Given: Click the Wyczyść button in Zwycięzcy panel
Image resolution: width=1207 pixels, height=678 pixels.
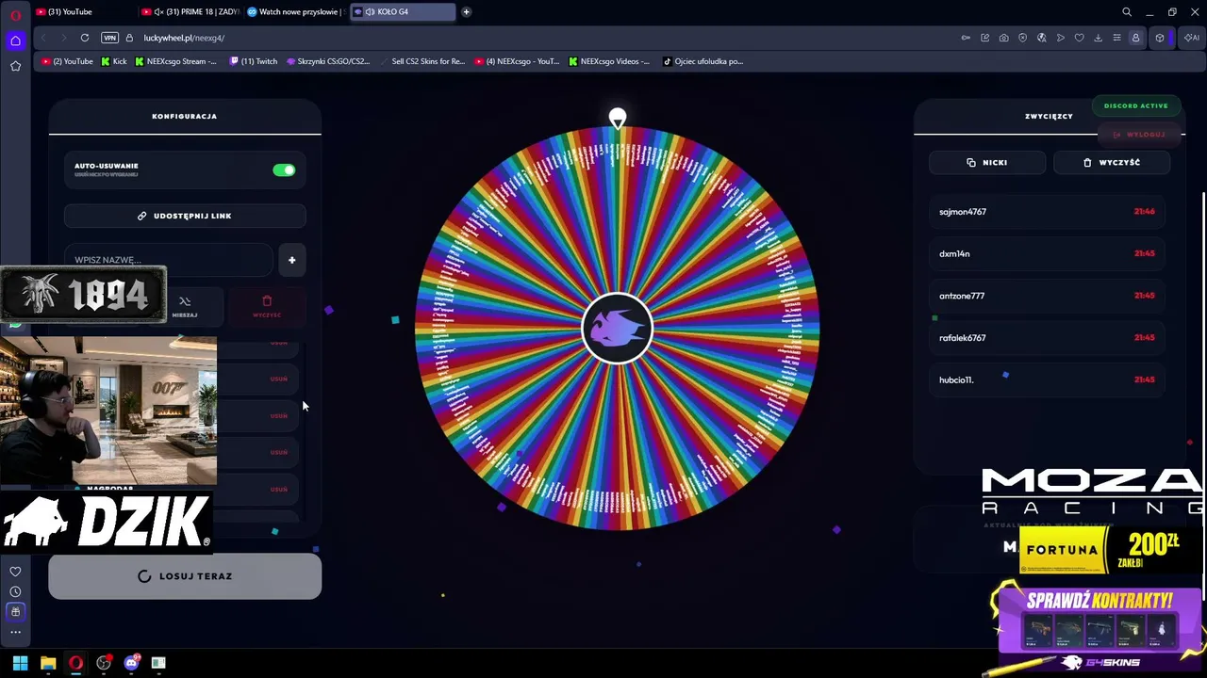Looking at the screenshot, I should (x=1112, y=163).
